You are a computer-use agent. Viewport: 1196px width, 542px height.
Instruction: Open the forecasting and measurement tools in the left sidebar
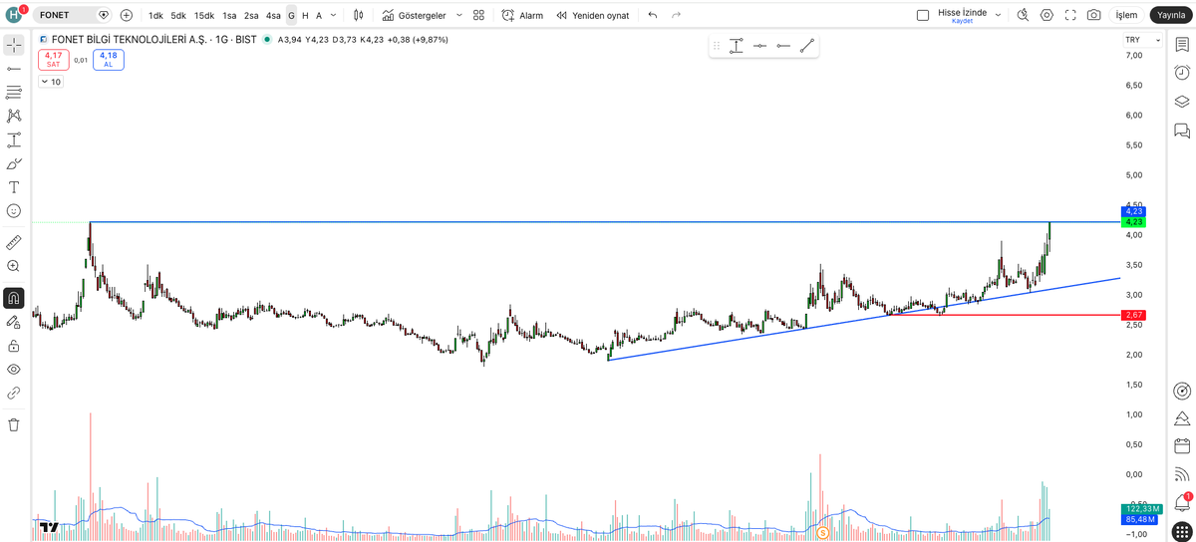pyautogui.click(x=14, y=140)
